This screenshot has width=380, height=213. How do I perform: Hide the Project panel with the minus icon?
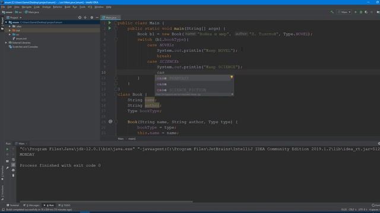[x=97, y=18]
